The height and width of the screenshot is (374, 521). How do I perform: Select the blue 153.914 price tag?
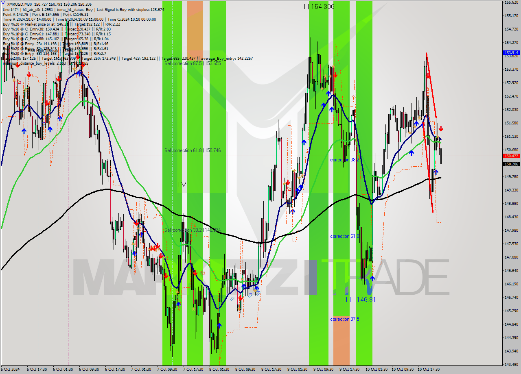511,53
